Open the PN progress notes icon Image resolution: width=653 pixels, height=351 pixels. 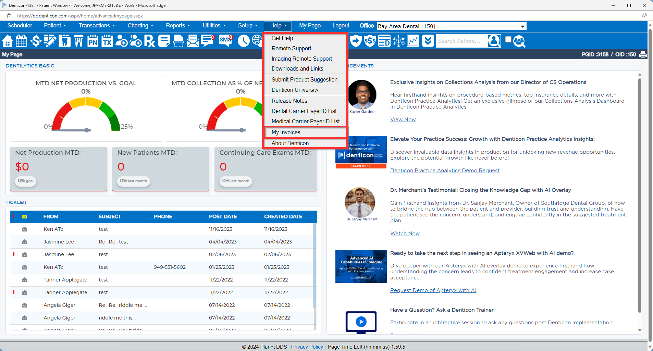93,41
